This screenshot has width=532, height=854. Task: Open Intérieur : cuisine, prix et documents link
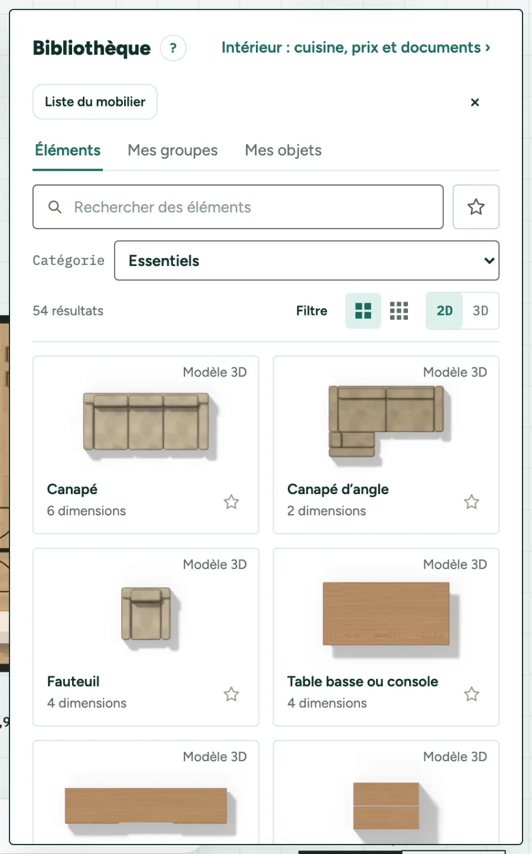coord(356,47)
